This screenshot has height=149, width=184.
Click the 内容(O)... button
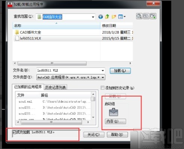pyautogui.click(x=115, y=121)
